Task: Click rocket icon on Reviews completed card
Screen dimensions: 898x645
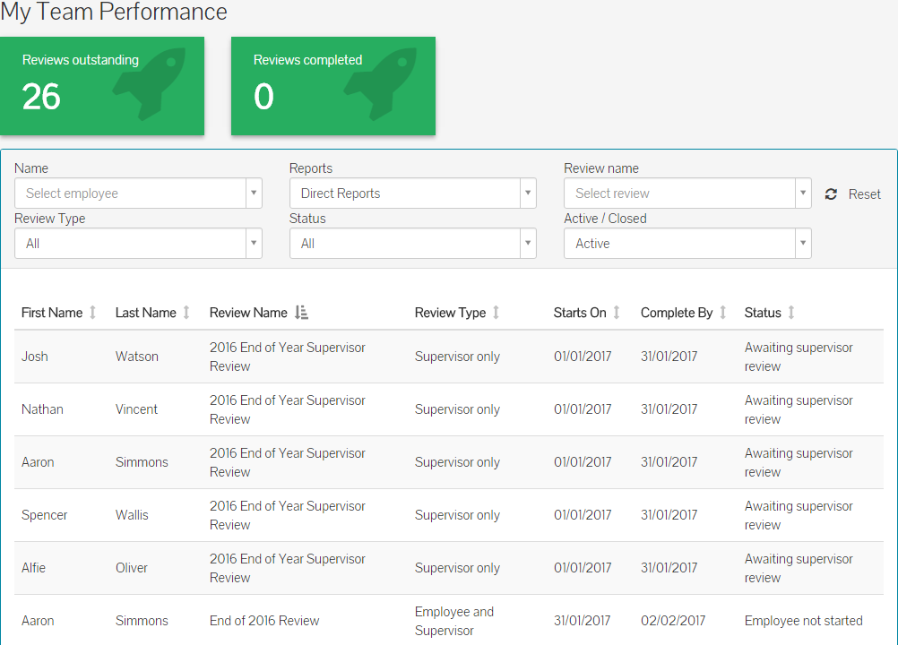Action: [x=381, y=83]
